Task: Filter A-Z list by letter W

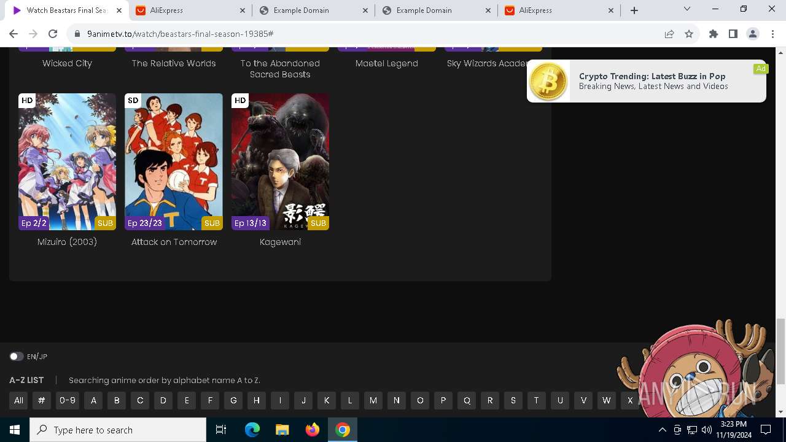Action: pos(607,400)
